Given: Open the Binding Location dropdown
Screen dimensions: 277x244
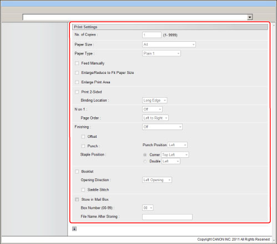Looking at the screenshot, I should (155, 100).
